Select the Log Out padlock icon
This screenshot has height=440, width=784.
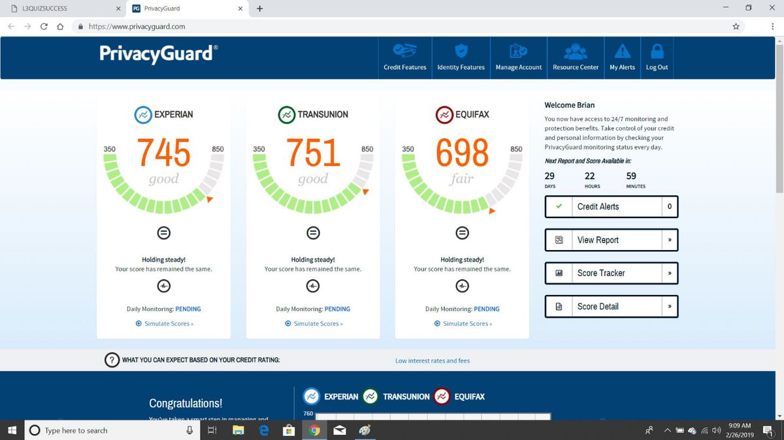pyautogui.click(x=657, y=51)
